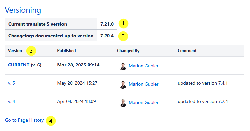The width and height of the screenshot is (250, 131).
Task: Click the Changed By column header
Action: 128,51
